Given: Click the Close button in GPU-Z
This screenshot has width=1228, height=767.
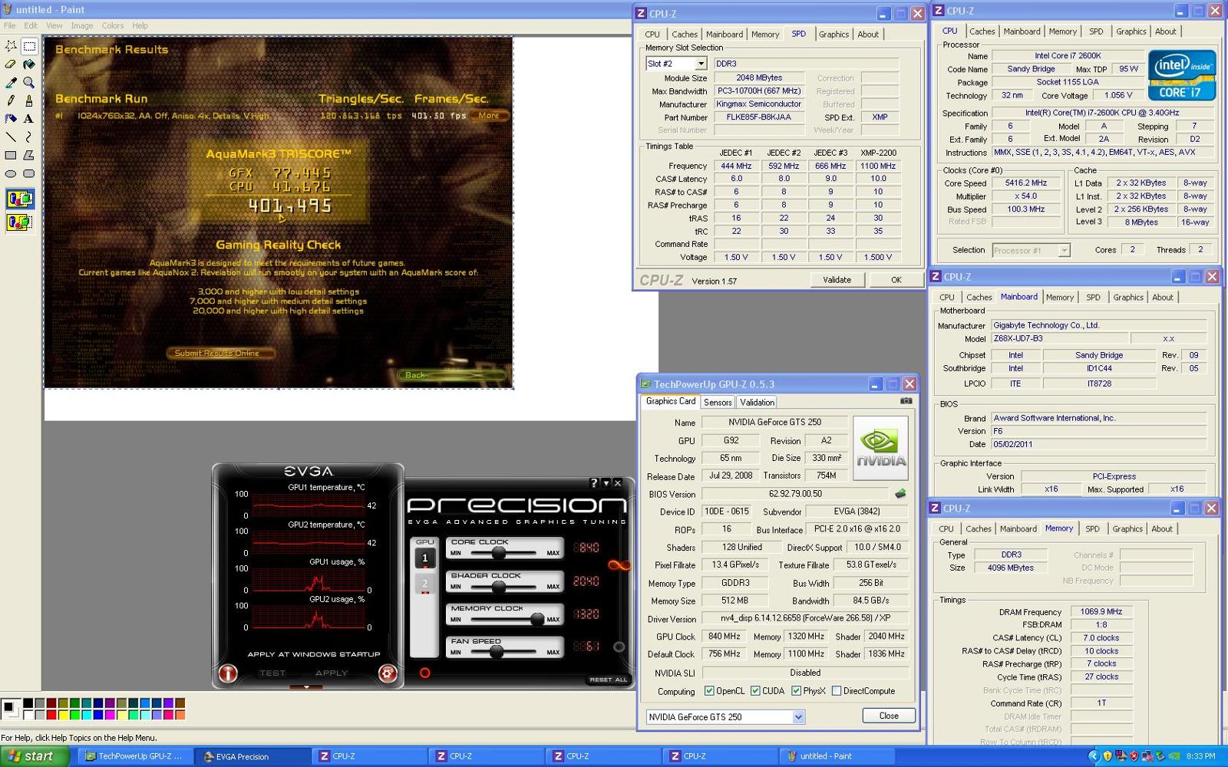Looking at the screenshot, I should coord(889,716).
